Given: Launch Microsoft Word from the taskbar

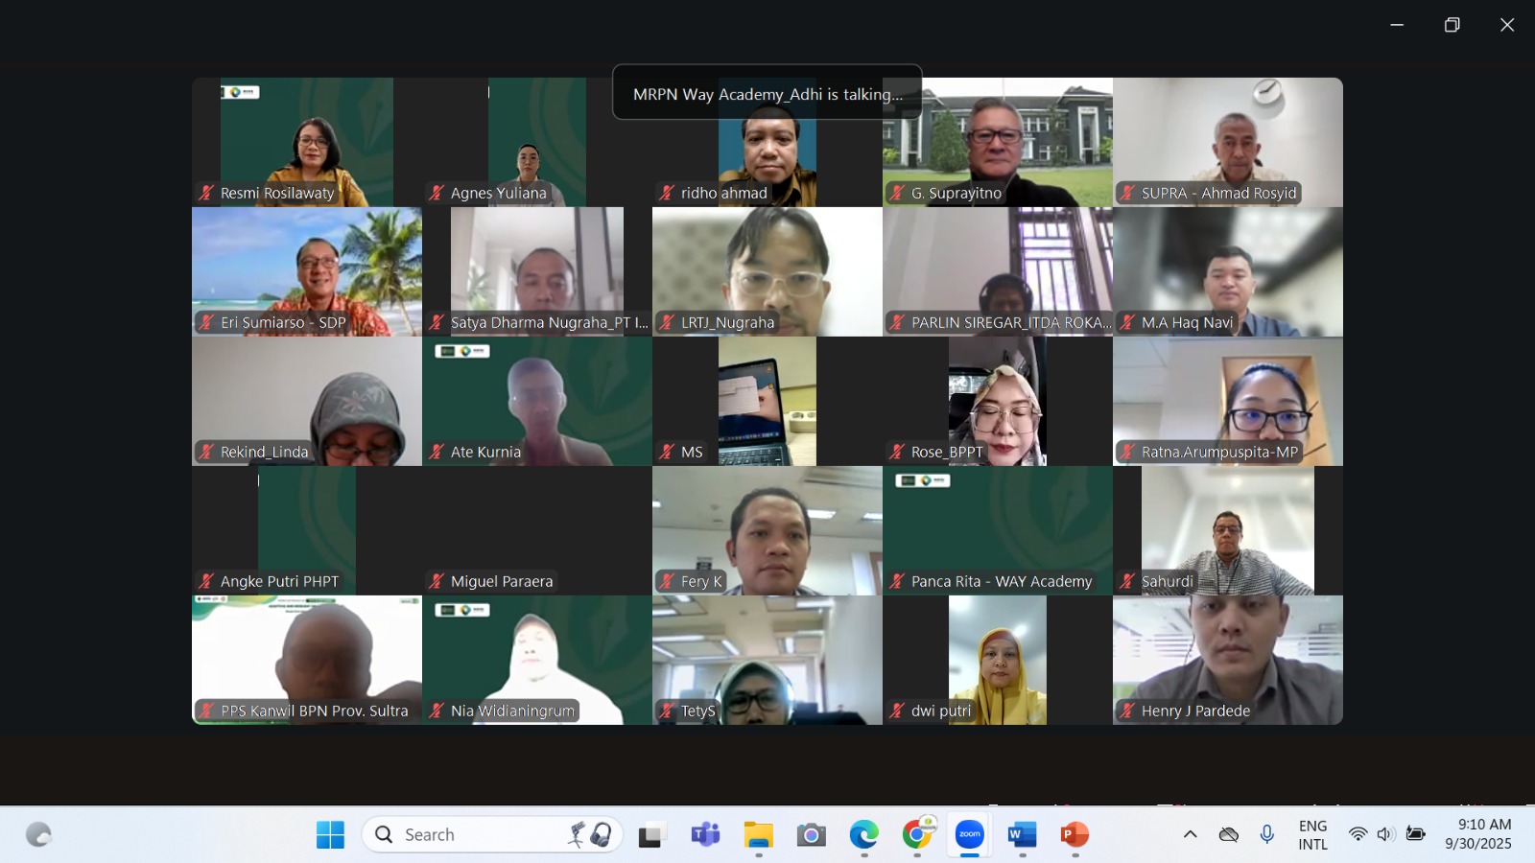Looking at the screenshot, I should point(1022,835).
